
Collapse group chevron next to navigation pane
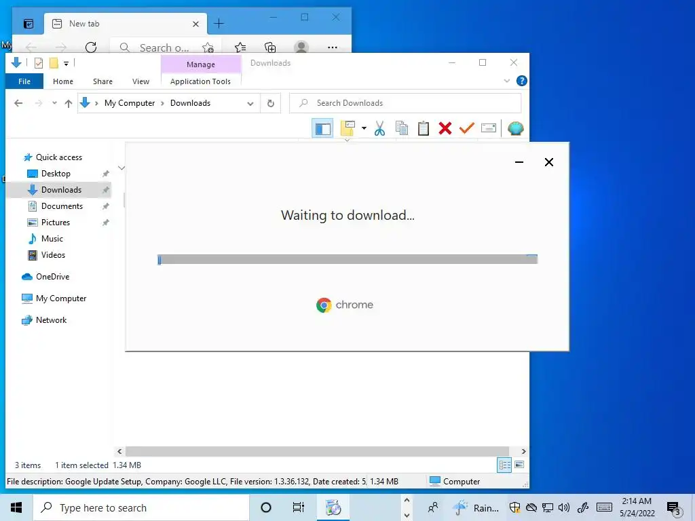(x=121, y=168)
